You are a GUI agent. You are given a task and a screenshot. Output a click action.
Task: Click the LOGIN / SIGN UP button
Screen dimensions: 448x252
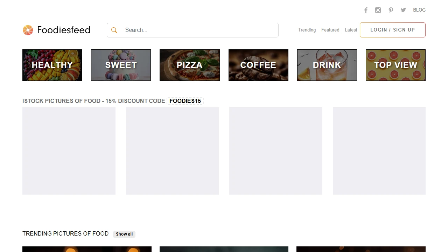[392, 30]
